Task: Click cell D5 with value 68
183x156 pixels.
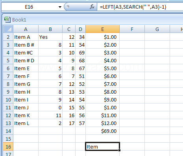Action: pos(80,60)
